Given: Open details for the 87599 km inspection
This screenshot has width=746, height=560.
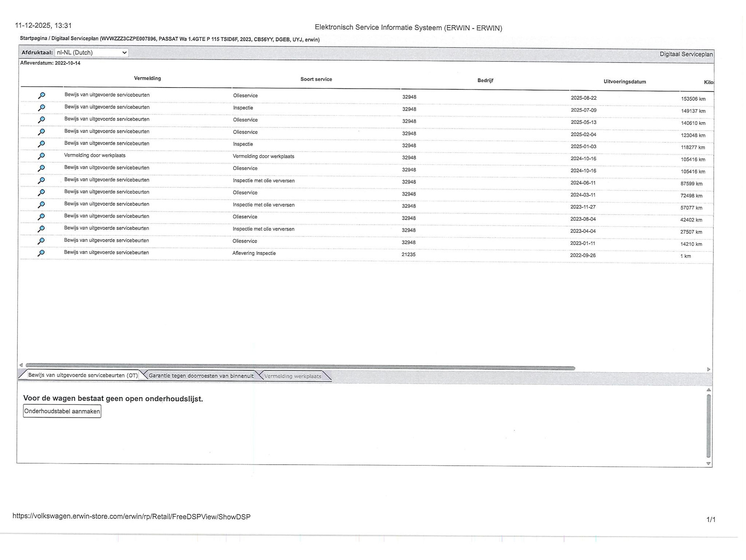Looking at the screenshot, I should [41, 180].
